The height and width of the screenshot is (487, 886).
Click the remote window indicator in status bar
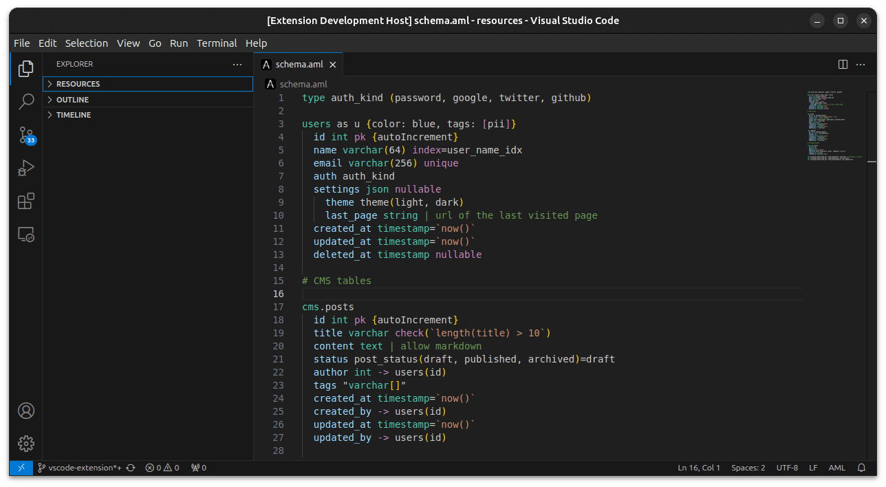tap(21, 468)
